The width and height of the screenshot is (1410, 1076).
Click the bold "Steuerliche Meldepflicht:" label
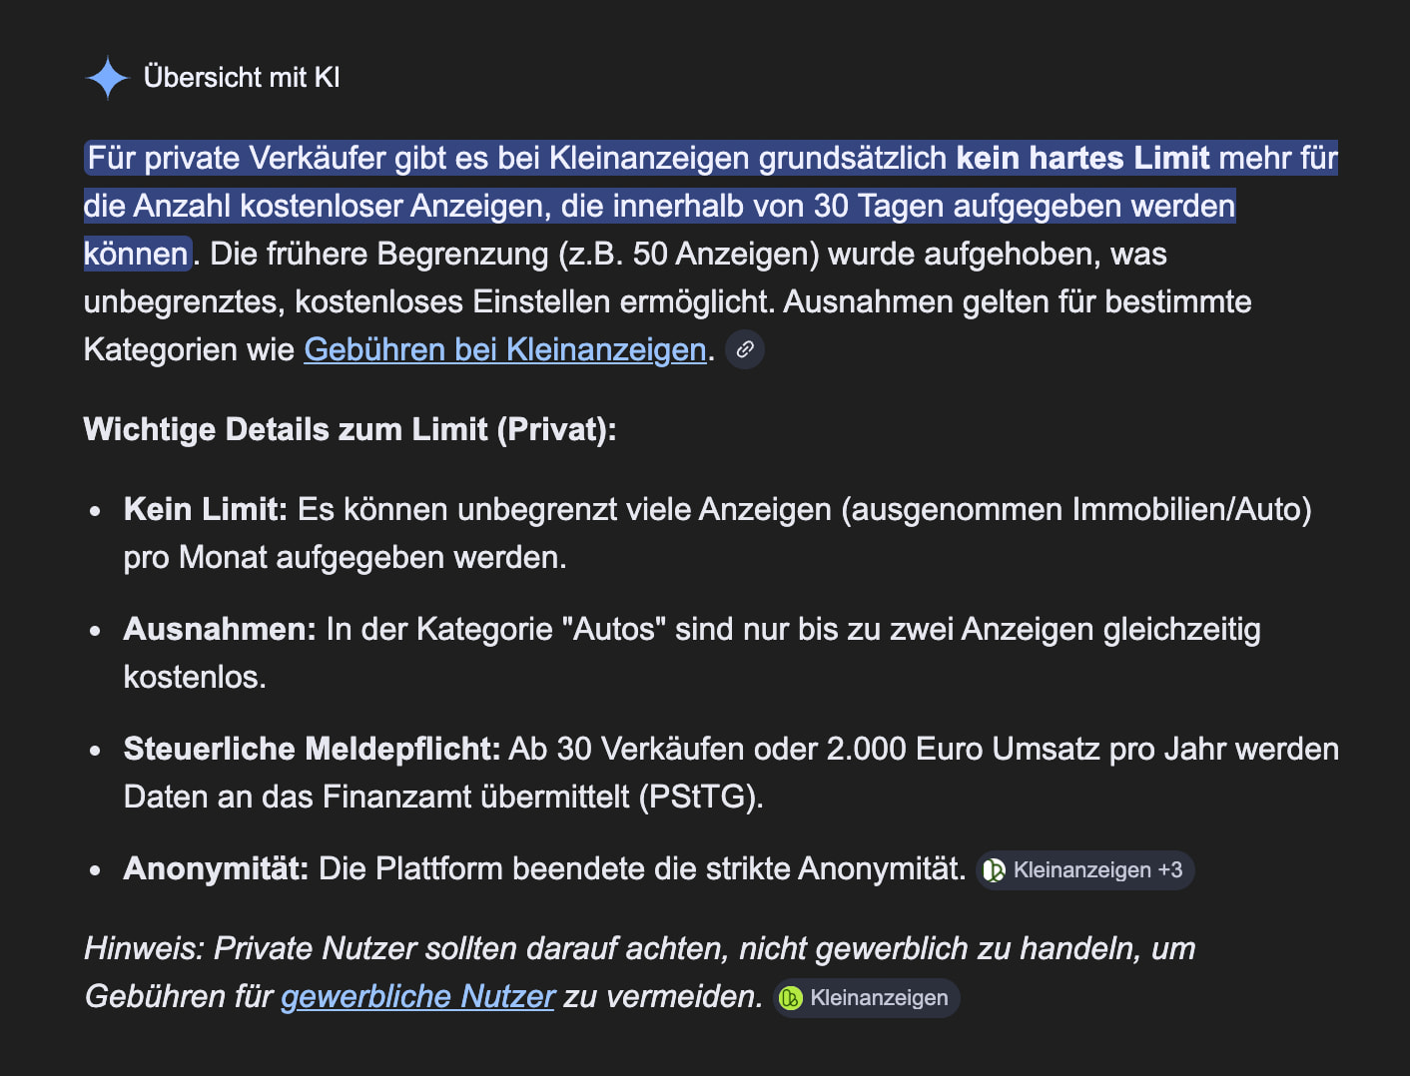[312, 749]
